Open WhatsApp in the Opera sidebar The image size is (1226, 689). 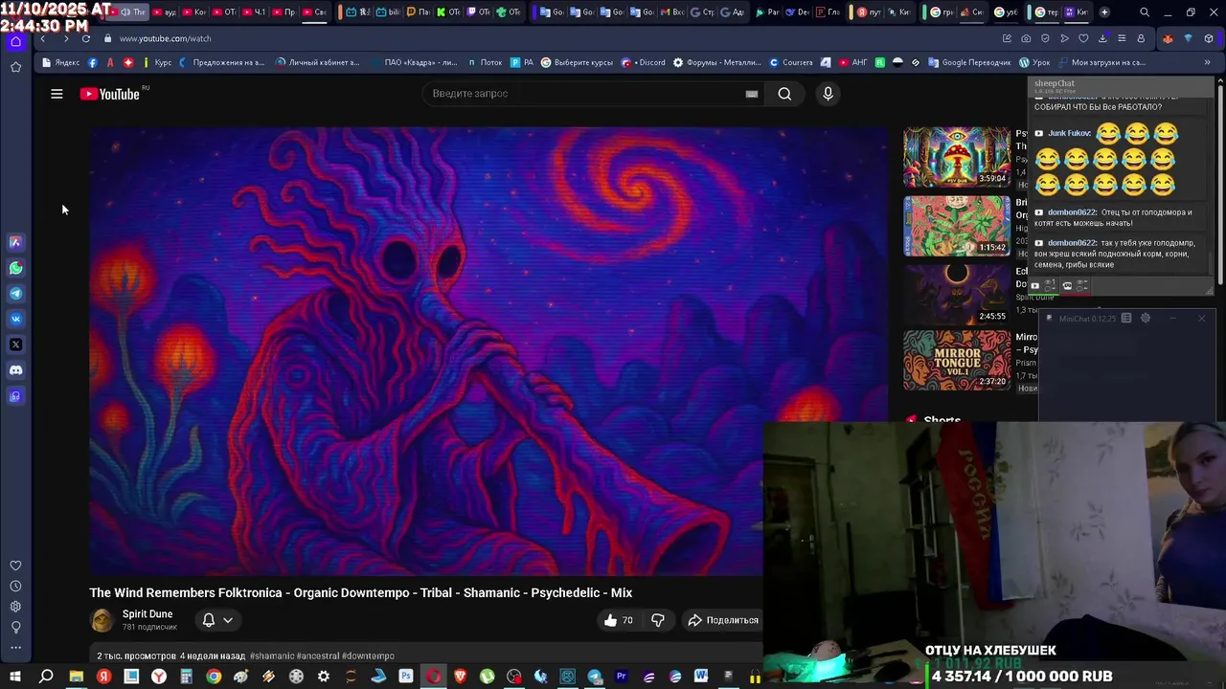coord(15,269)
